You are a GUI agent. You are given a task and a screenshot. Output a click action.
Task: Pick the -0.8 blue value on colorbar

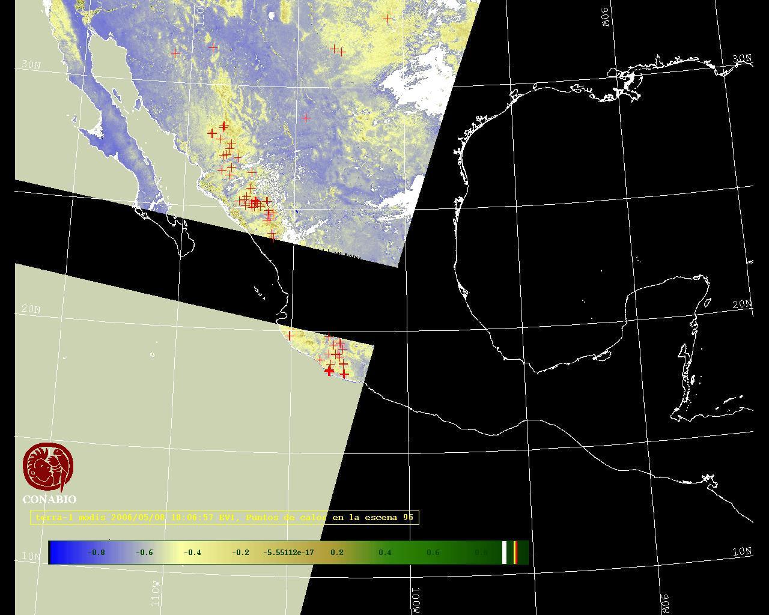[x=96, y=553]
